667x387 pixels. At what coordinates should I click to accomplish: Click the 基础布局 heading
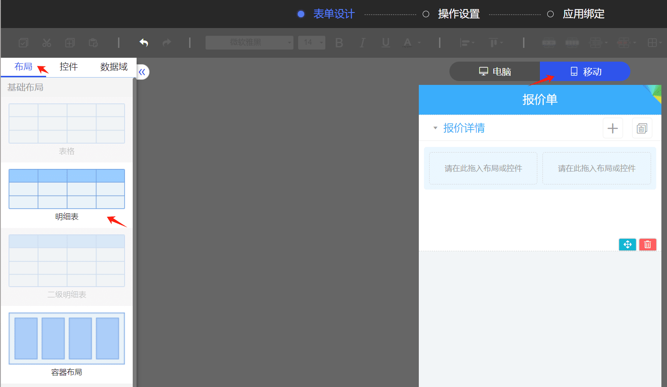coord(25,87)
